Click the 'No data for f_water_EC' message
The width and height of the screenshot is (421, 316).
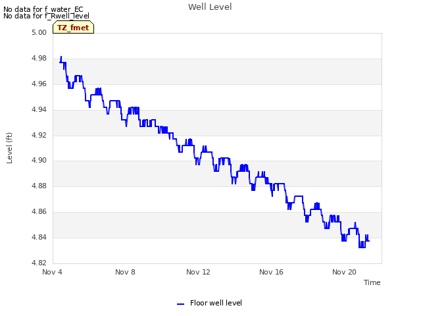click(43, 9)
